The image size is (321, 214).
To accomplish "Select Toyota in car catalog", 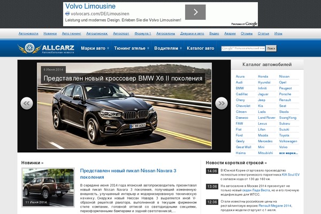I will (284, 135).
